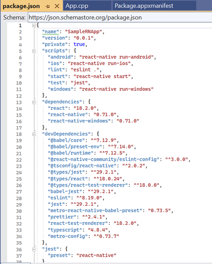Click the Schema URL input field
The width and height of the screenshot is (212, 264).
(x=120, y=17)
